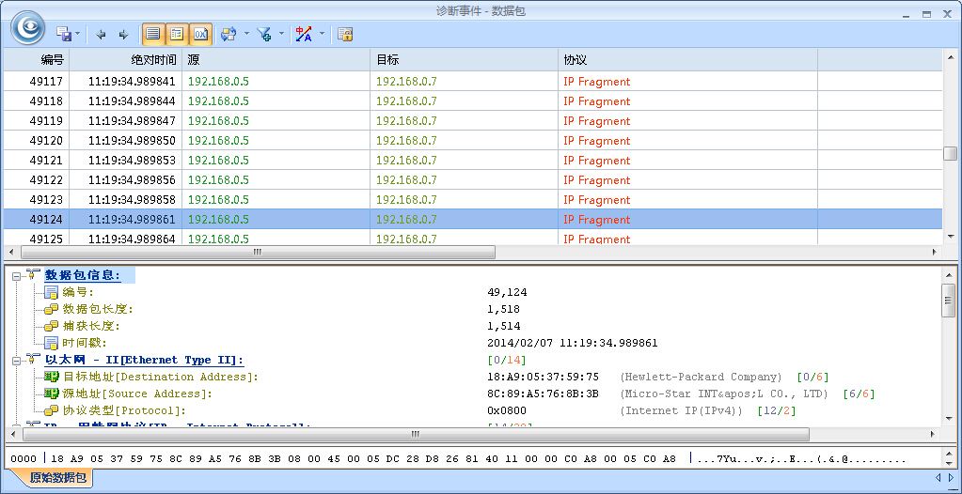Click the refresh cycle arrows toolbar icon

point(228,35)
